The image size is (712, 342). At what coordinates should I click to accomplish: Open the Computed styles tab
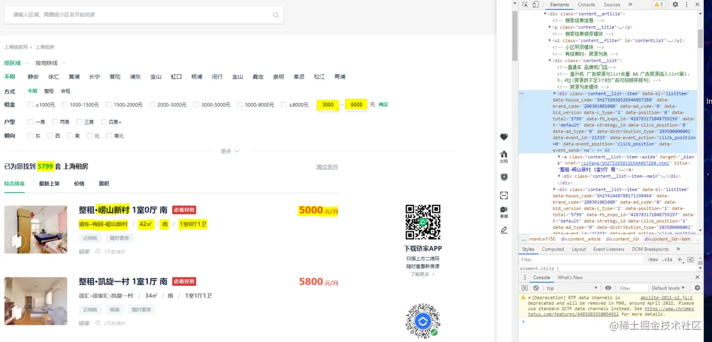coord(553,249)
